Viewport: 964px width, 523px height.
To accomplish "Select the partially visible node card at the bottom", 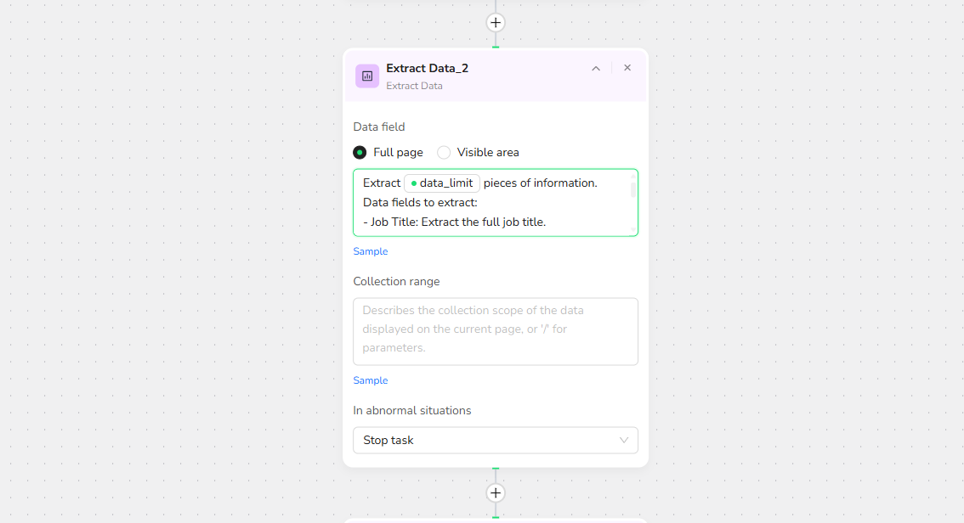I will pyautogui.click(x=496, y=520).
